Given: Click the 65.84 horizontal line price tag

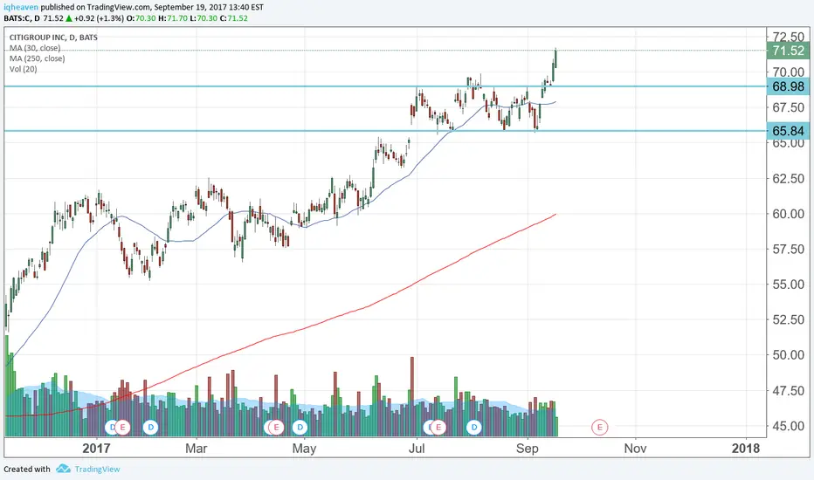Looking at the screenshot, I should (x=788, y=131).
